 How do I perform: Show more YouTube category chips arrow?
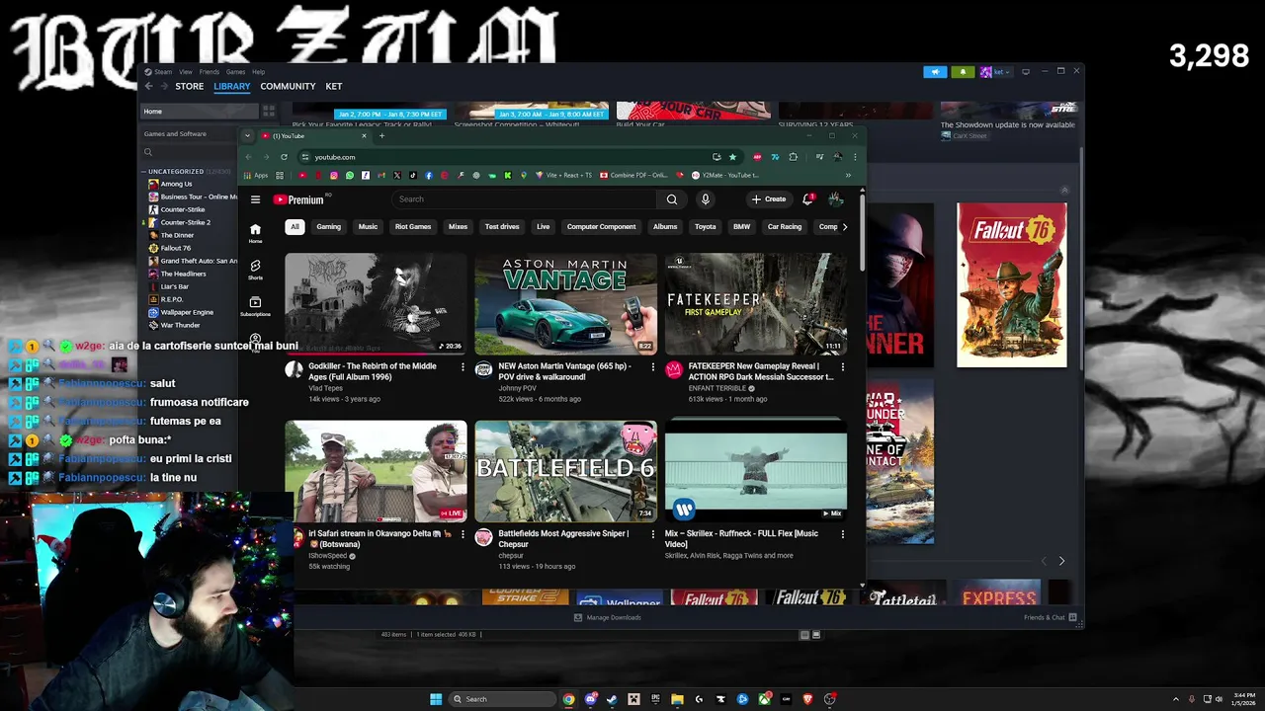pos(844,227)
